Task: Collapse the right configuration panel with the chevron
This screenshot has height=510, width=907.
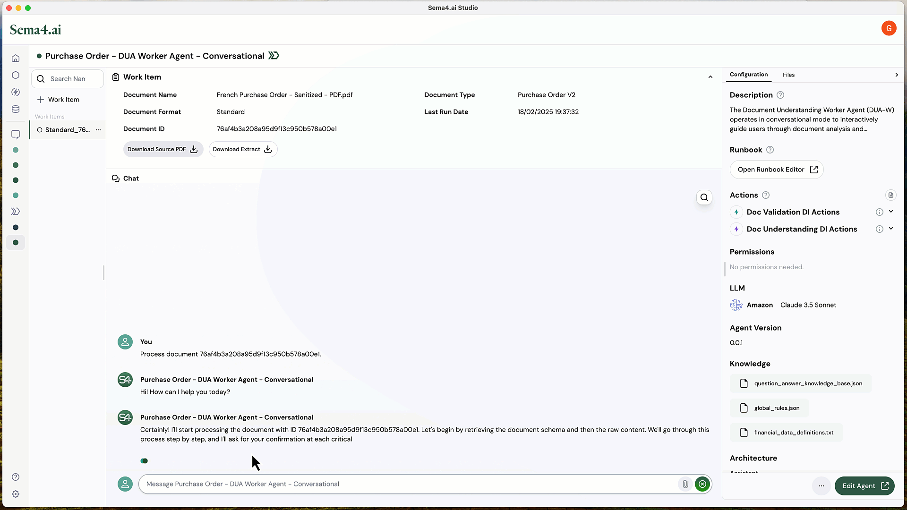Action: [x=896, y=75]
